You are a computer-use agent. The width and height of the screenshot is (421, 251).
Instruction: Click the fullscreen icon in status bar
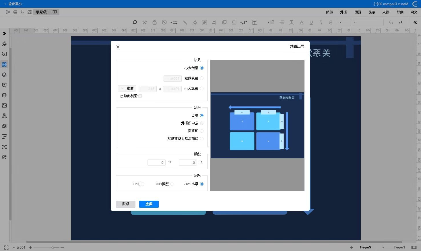click(x=6, y=248)
